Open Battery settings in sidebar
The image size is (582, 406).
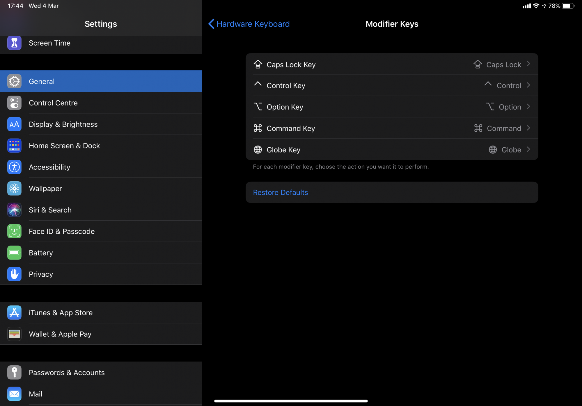coord(101,253)
